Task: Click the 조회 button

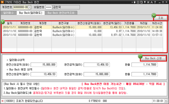Action: point(161,18)
